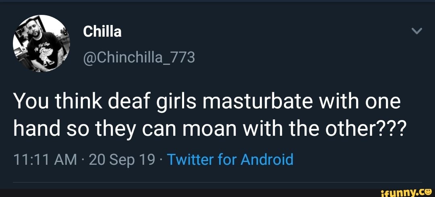Expand the down-arrow beside Chilla's name
This screenshot has height=197, width=435.
(418, 31)
